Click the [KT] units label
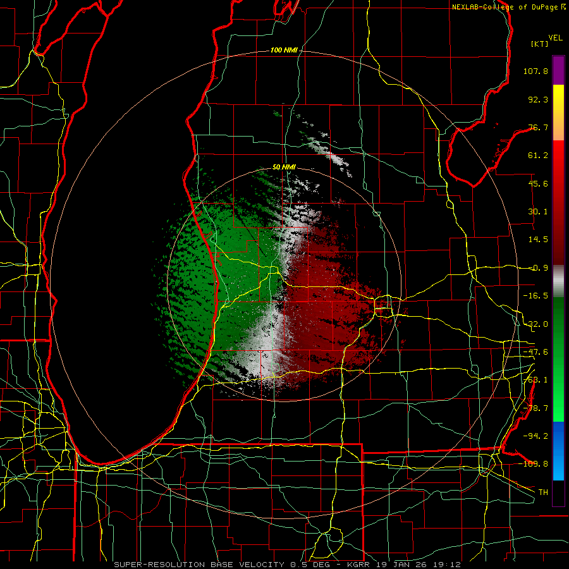 (540, 44)
